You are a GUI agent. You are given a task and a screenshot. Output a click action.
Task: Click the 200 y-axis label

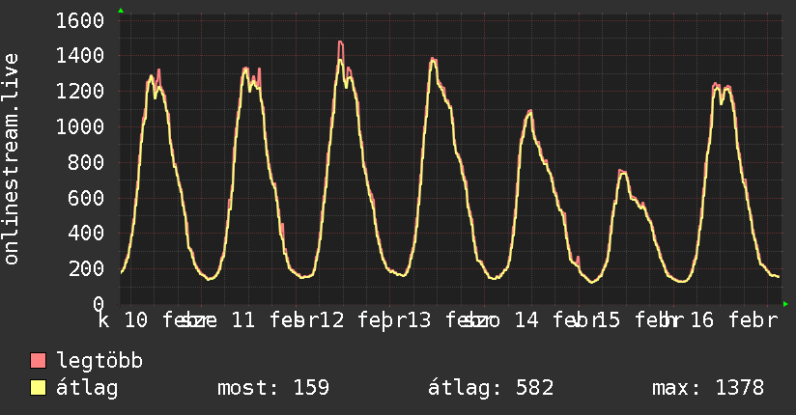pyautogui.click(x=87, y=267)
